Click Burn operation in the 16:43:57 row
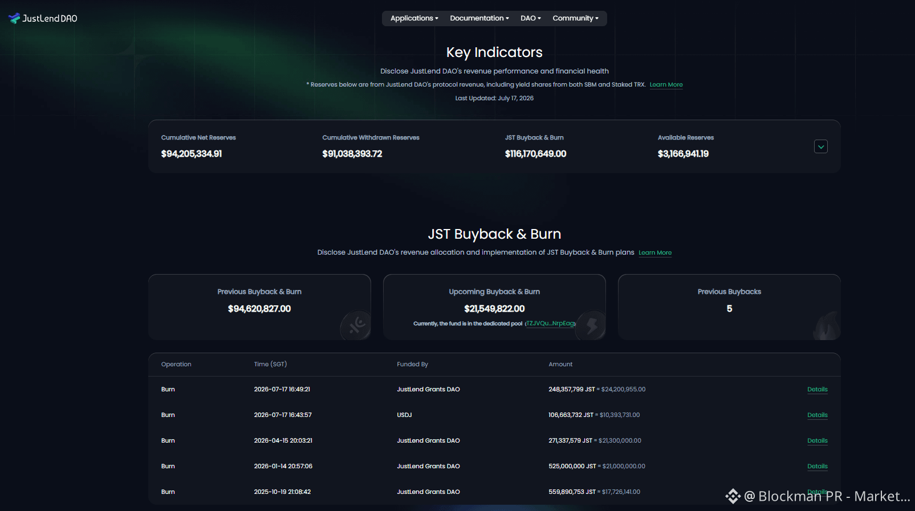915x511 pixels. pos(168,415)
